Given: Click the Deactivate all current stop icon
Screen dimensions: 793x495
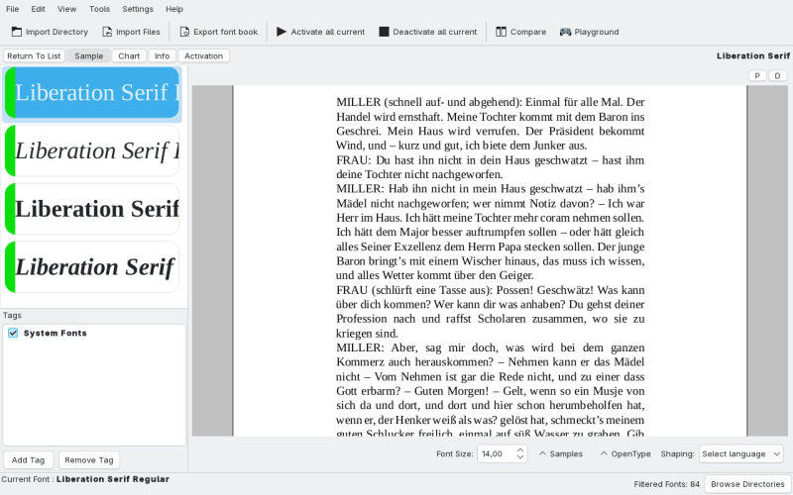Looking at the screenshot, I should point(384,32).
